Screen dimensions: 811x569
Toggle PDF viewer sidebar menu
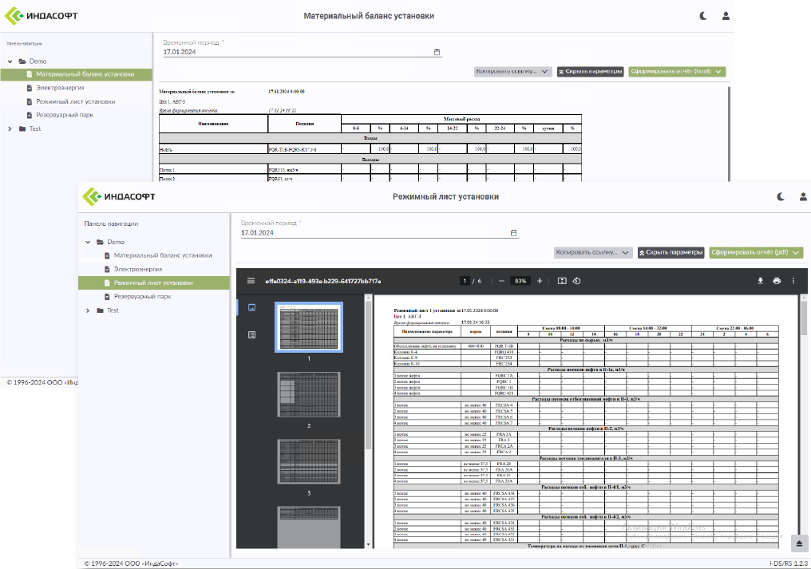click(x=251, y=281)
